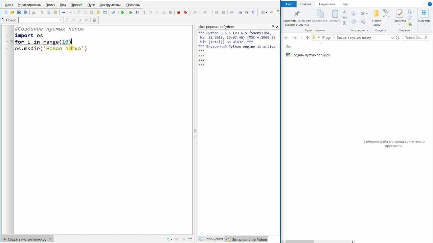433x243 pixels.
Task: Click the Paste icon in PyScripter toolbar
Action: (55, 12)
